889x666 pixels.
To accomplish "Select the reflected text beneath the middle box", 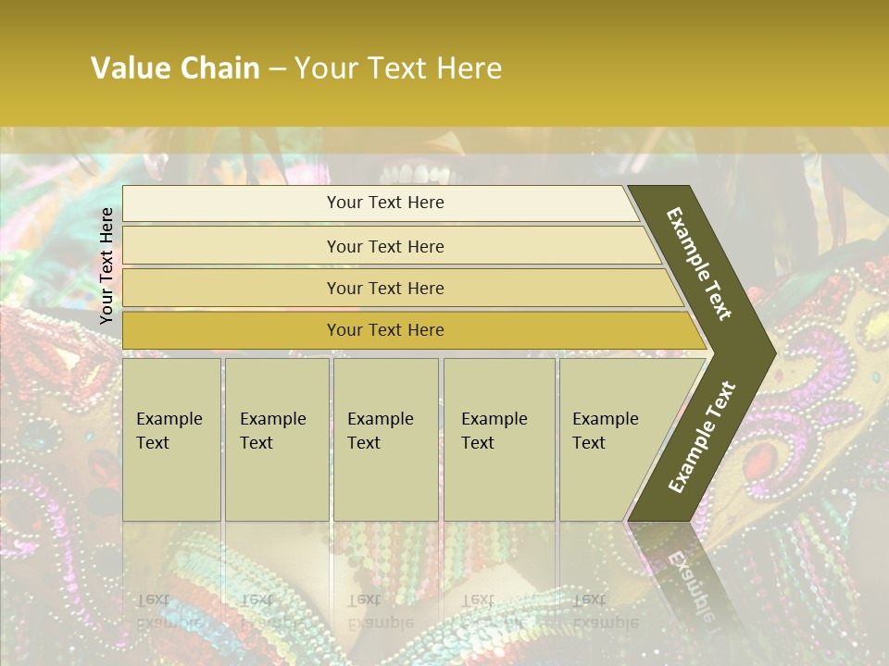I will (x=380, y=610).
